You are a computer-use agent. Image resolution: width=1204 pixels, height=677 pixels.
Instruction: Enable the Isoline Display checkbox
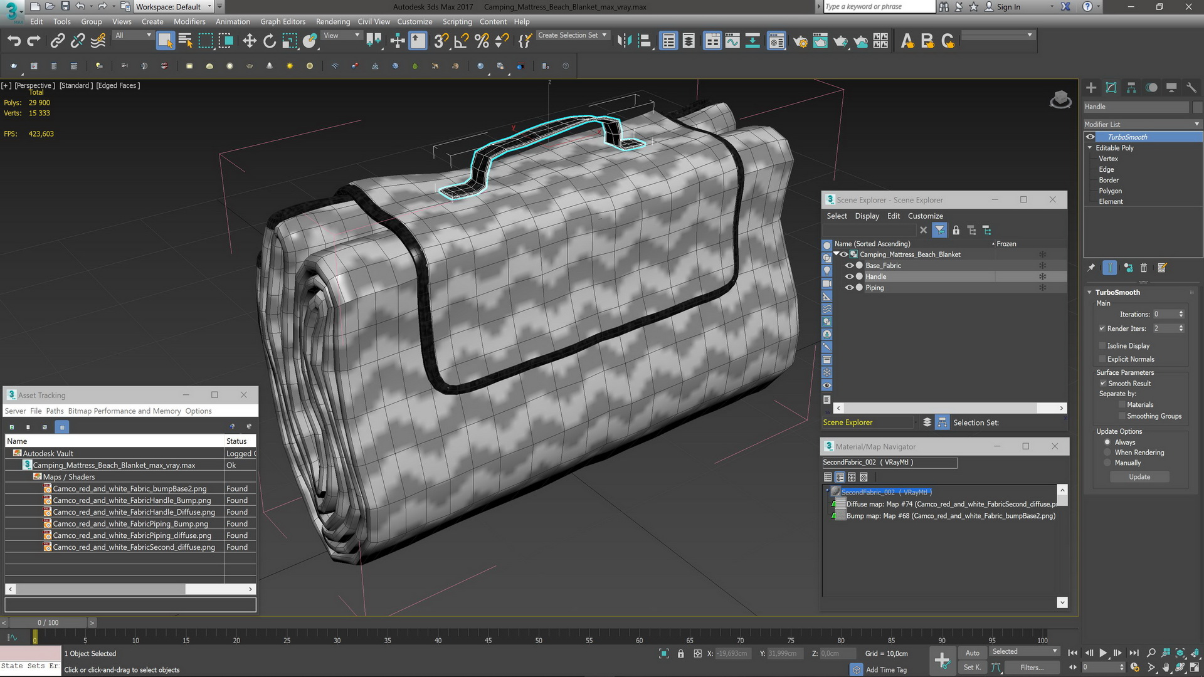pyautogui.click(x=1102, y=345)
